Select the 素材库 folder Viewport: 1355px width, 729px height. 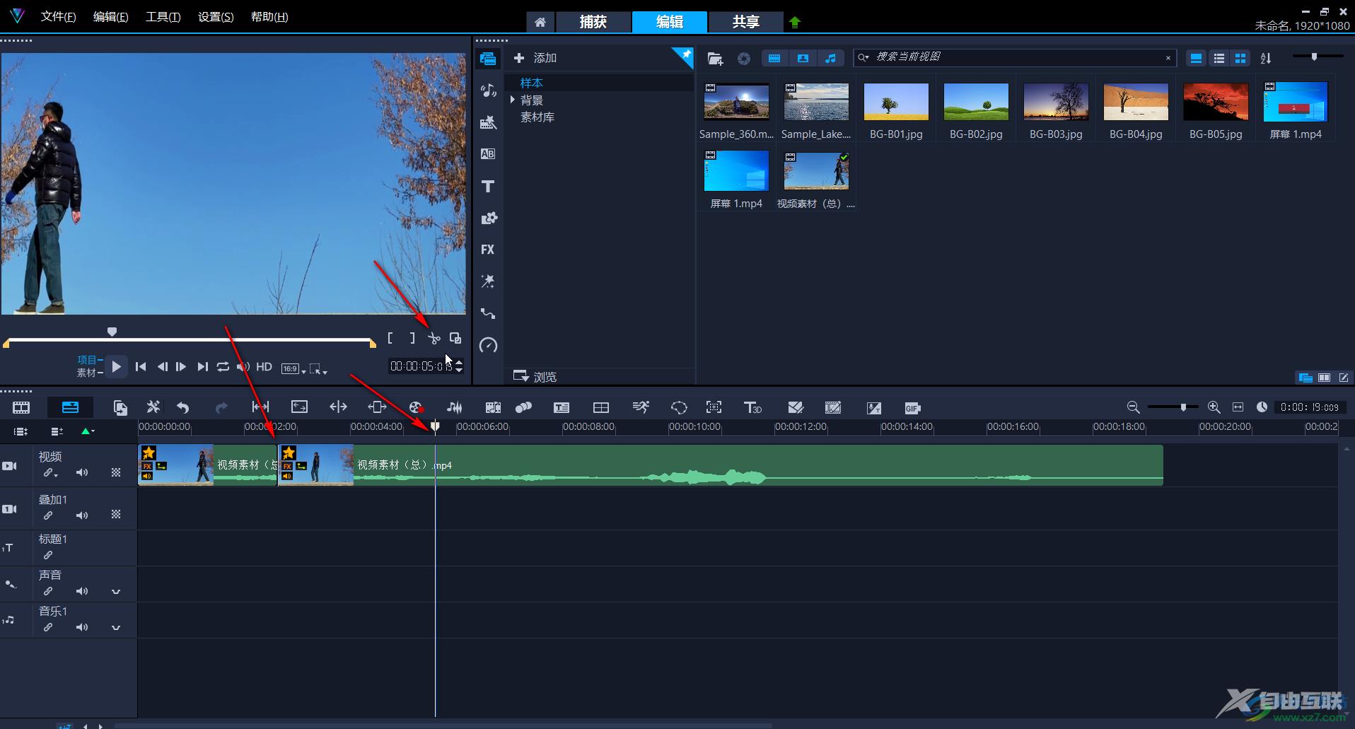[x=537, y=117]
